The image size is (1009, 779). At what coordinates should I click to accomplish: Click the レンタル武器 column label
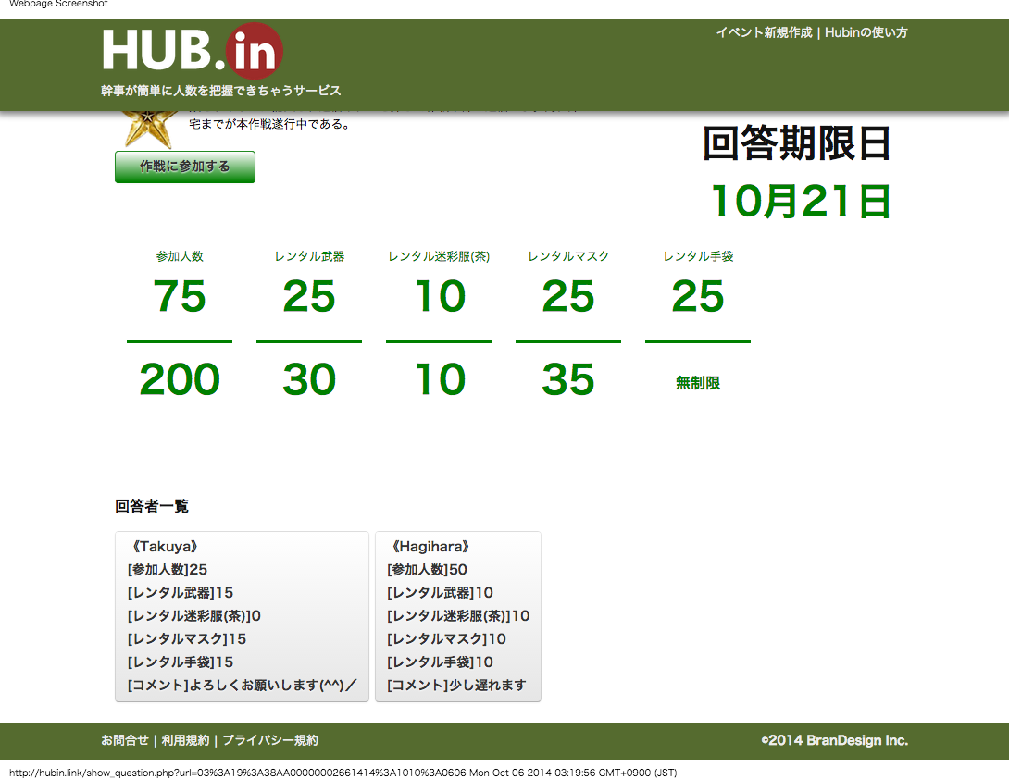pos(309,256)
